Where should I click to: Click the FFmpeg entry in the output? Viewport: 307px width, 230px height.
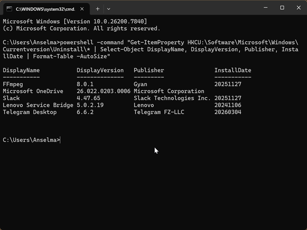[11, 84]
